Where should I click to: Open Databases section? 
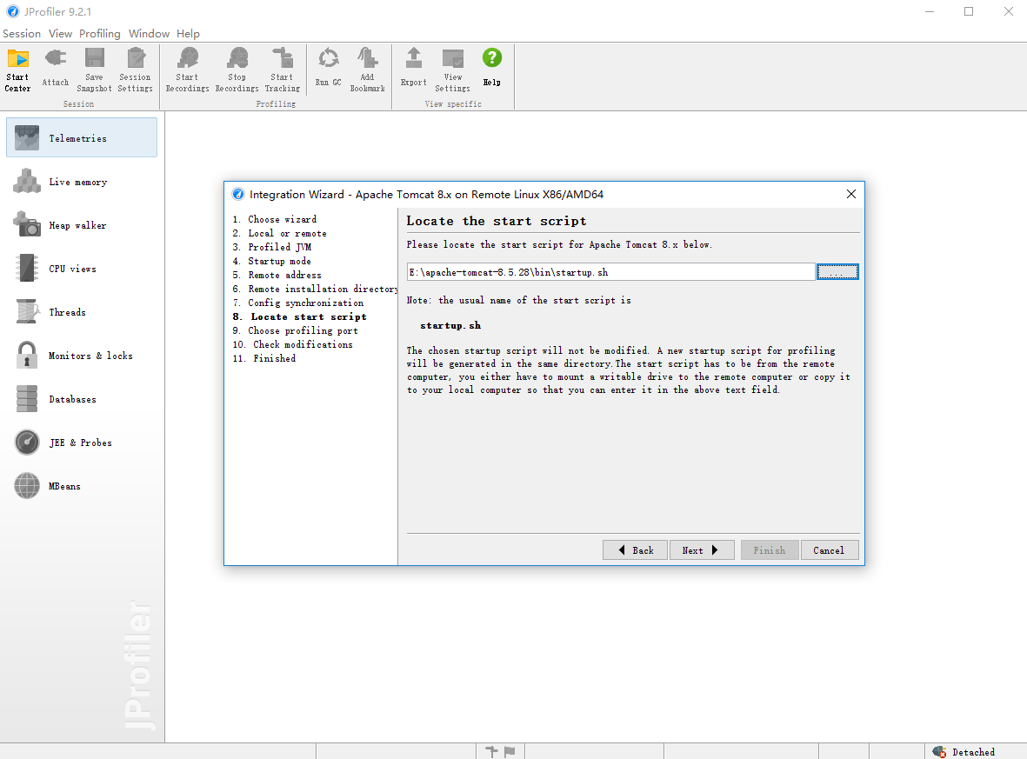82,399
